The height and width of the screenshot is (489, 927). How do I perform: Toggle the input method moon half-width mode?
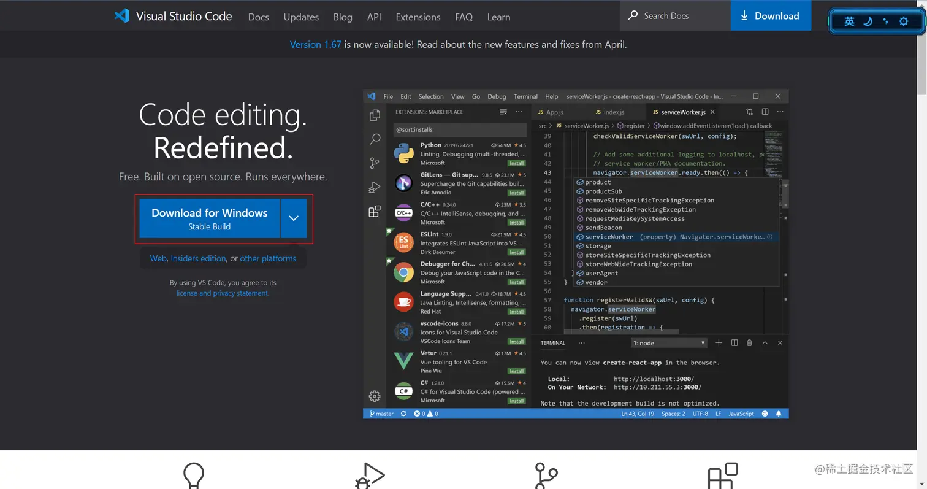(x=868, y=21)
